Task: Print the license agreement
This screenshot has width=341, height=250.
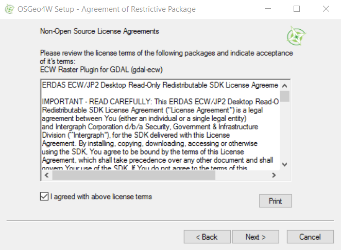Action: pos(275,201)
